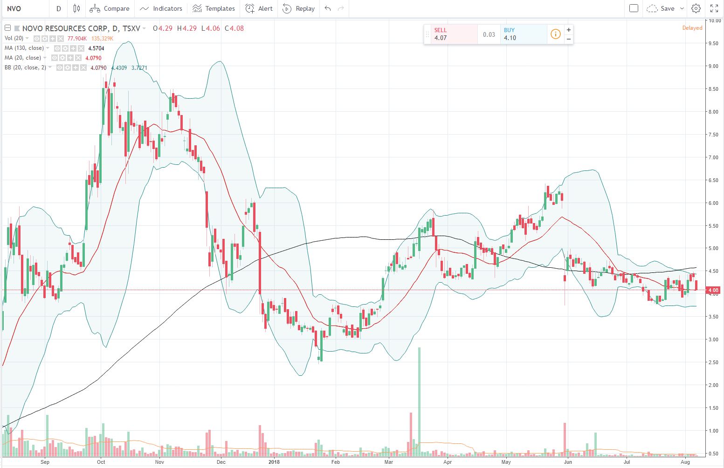
Task: Open the indicator Templates menu
Action: point(214,8)
